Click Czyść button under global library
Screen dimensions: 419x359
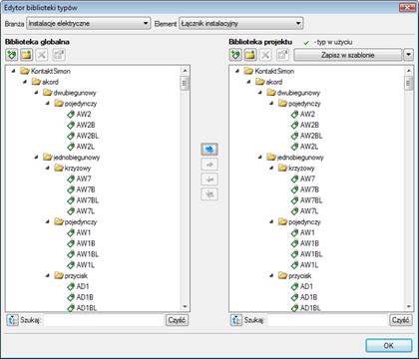pos(177,320)
